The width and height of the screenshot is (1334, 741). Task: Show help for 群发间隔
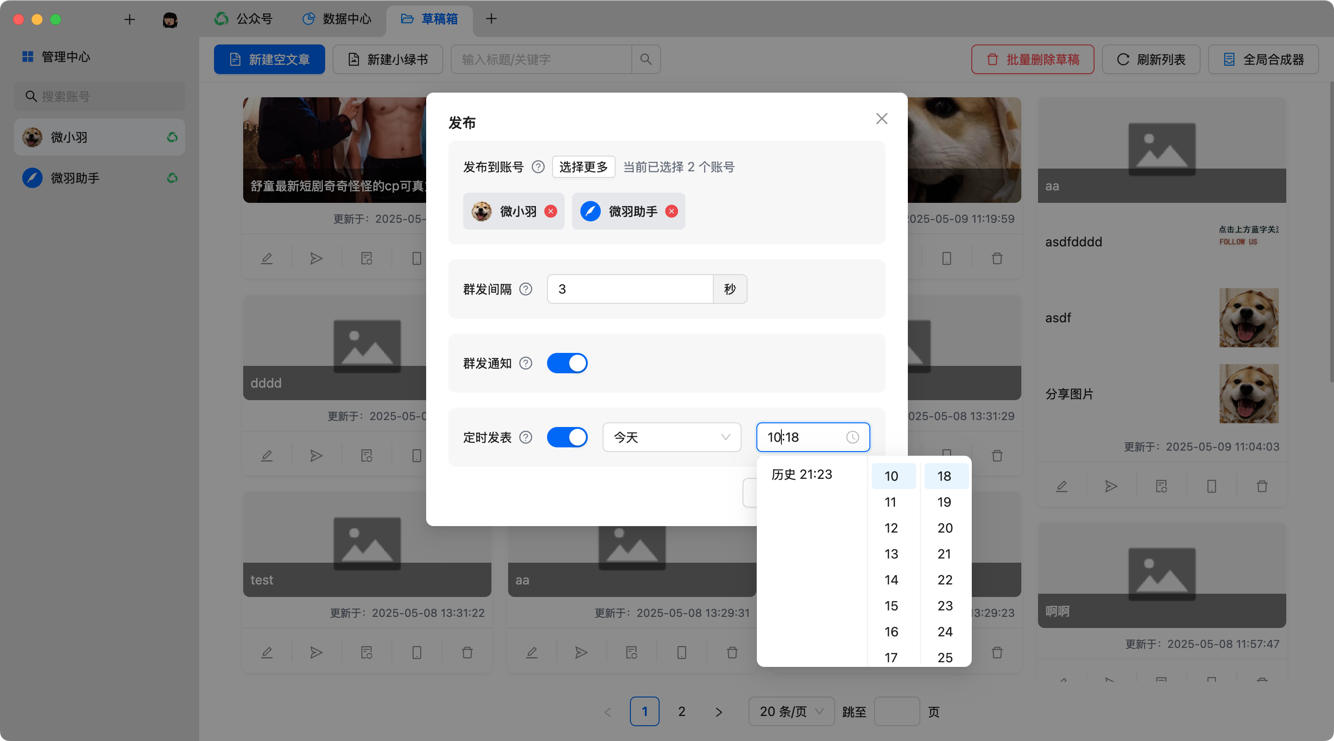point(526,289)
